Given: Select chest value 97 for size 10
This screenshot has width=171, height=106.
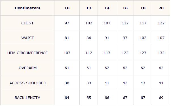Looking at the screenshot, I should point(67,23).
